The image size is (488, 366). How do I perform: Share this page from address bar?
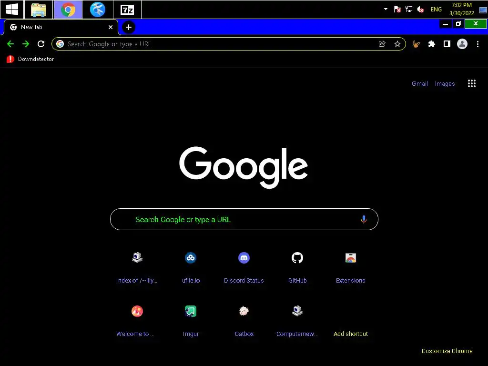click(x=382, y=44)
